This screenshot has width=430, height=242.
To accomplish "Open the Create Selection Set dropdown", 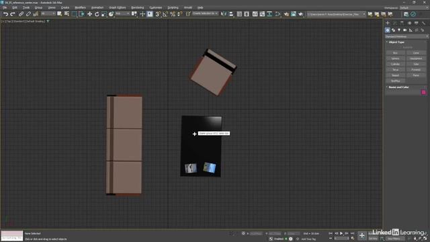I will pos(205,13).
